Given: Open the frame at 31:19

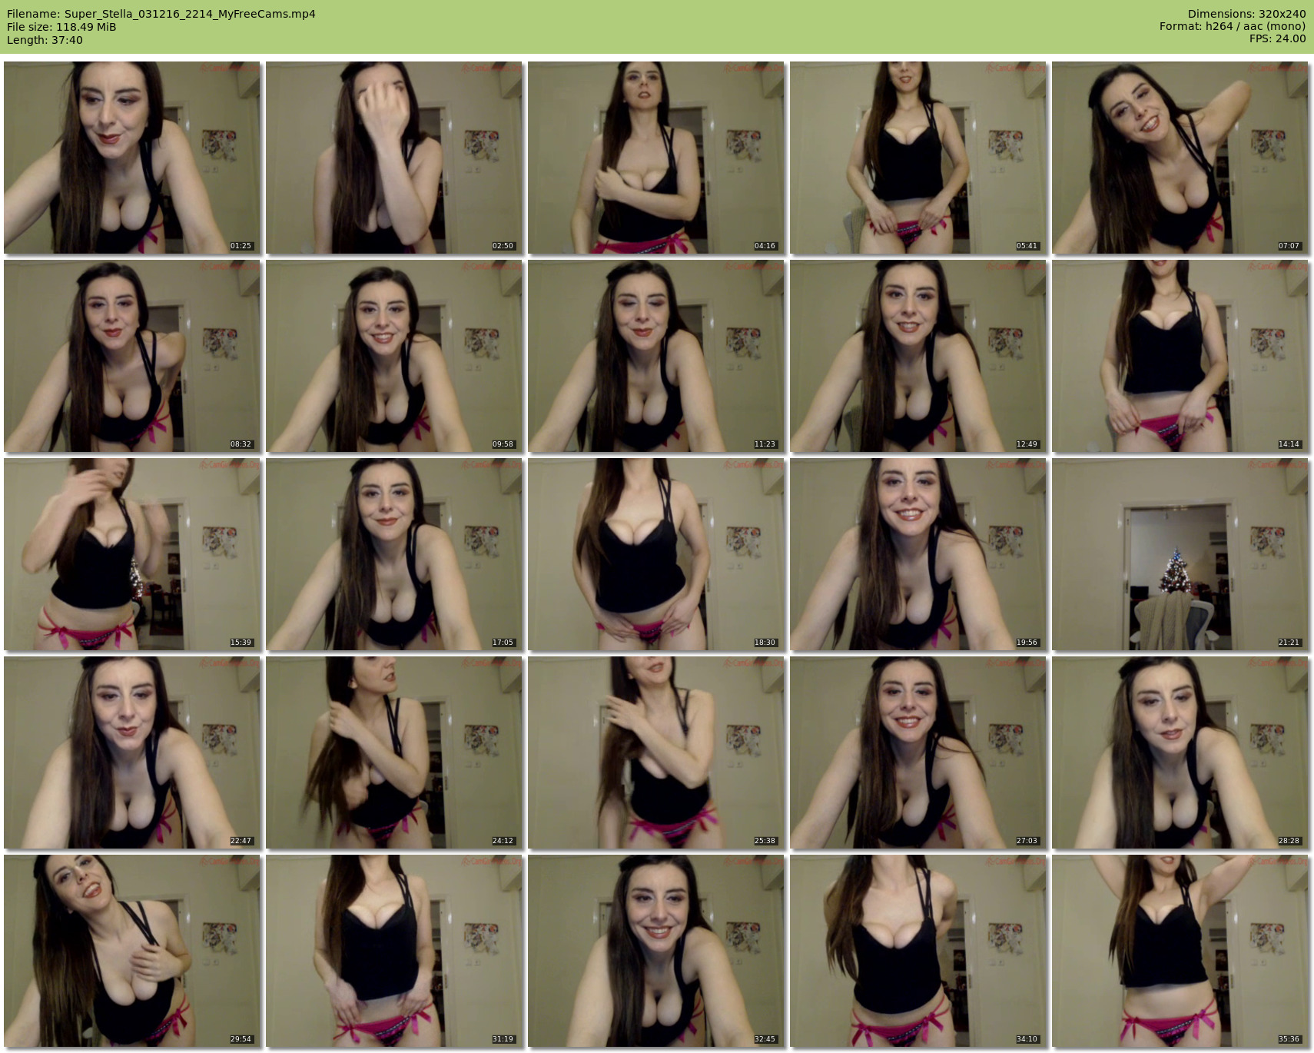Looking at the screenshot, I should [x=394, y=951].
